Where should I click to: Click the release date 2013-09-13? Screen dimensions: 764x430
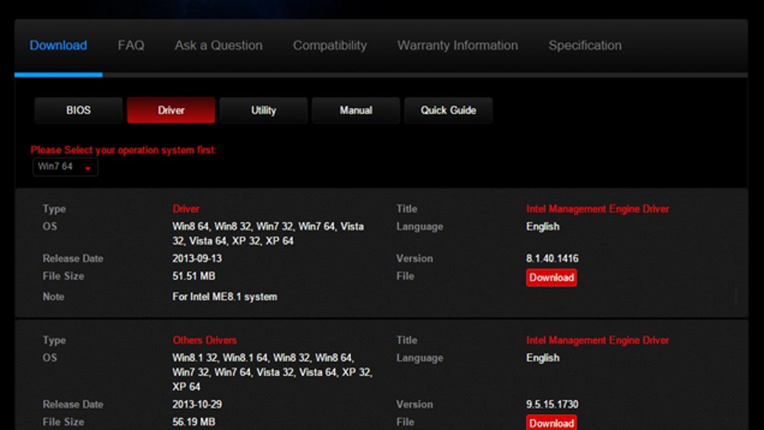(196, 259)
